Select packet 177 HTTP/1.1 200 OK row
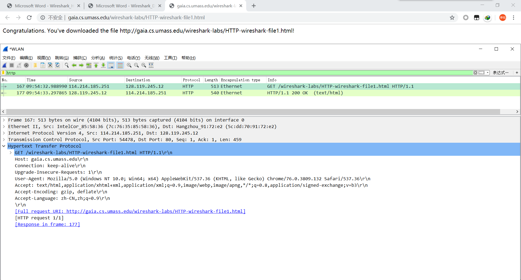Screen dimensions: 521x280 (260, 93)
